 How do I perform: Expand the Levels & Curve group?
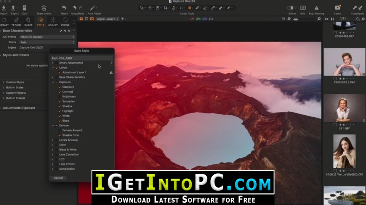(53, 140)
